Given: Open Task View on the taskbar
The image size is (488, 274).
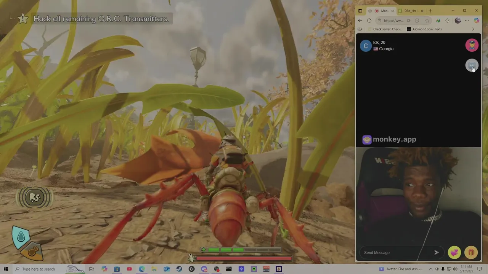Looking at the screenshot, I should (x=91, y=269).
